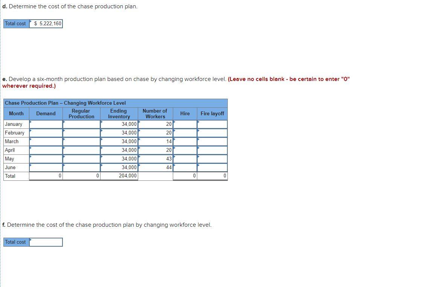Screen dimensions: 442x287
Task: Edit May Ending Inventory cell
Action: point(119,159)
